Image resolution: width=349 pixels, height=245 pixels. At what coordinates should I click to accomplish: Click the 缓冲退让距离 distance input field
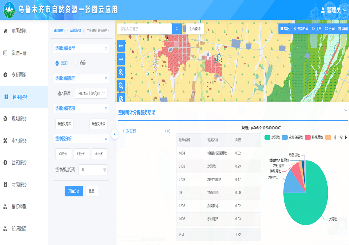(x=93, y=170)
